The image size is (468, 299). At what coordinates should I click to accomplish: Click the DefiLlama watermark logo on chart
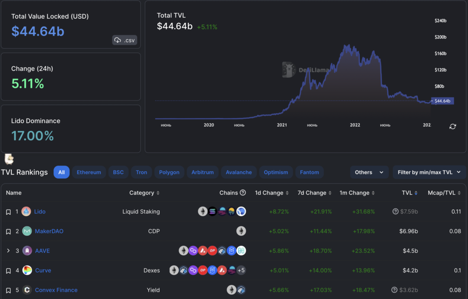(288, 70)
